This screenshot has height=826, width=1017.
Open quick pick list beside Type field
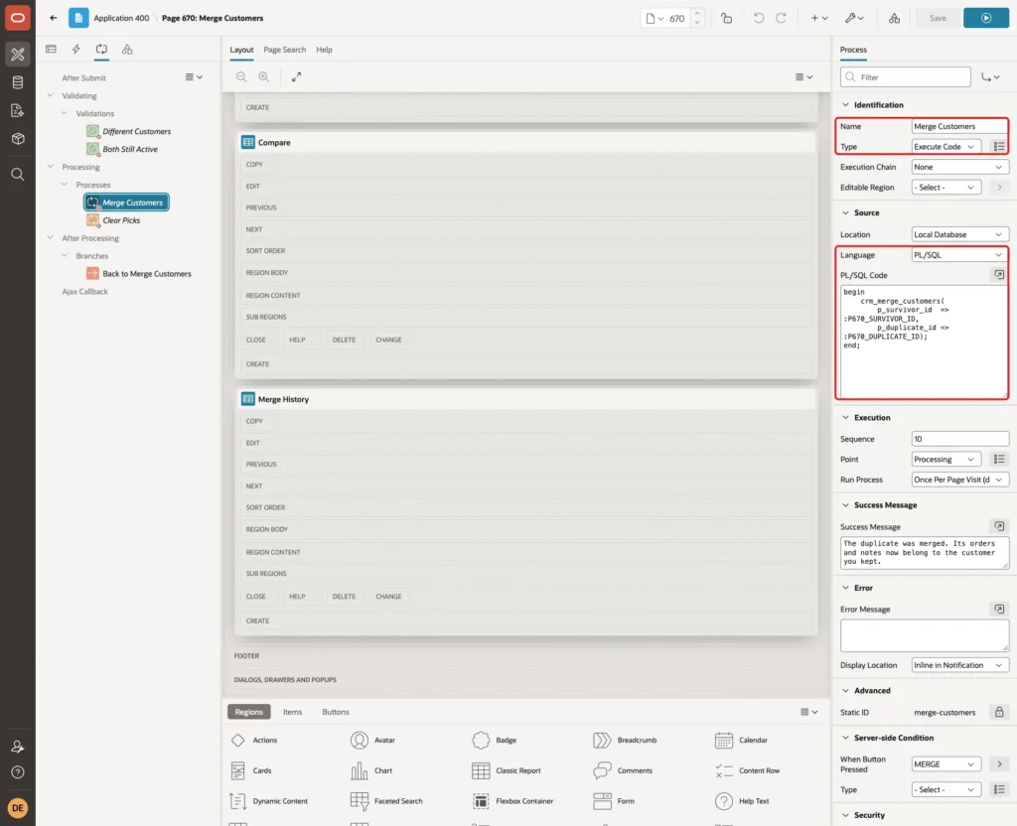click(x=999, y=147)
